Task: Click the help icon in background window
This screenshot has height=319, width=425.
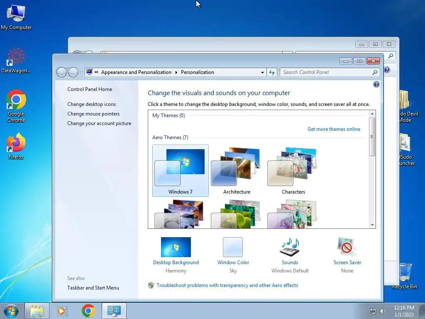Action: click(387, 70)
